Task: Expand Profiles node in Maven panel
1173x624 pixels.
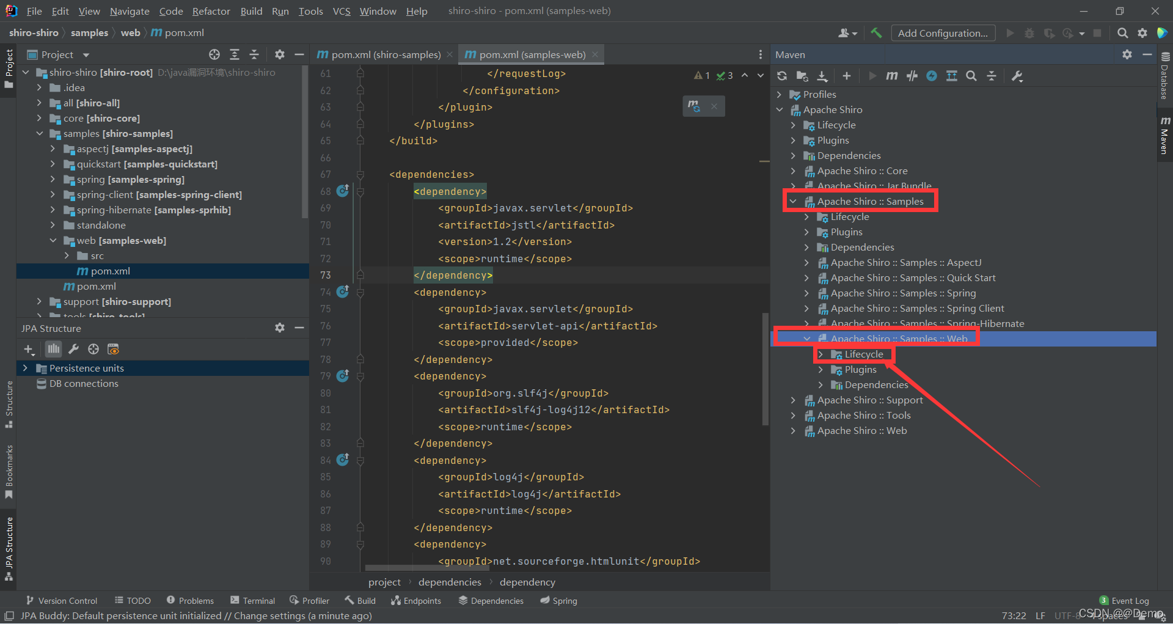Action: [779, 94]
